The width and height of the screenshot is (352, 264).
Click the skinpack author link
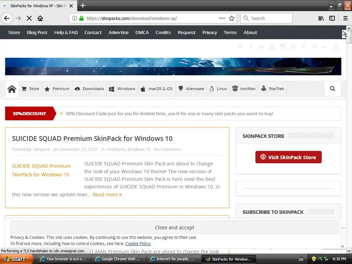41,150
